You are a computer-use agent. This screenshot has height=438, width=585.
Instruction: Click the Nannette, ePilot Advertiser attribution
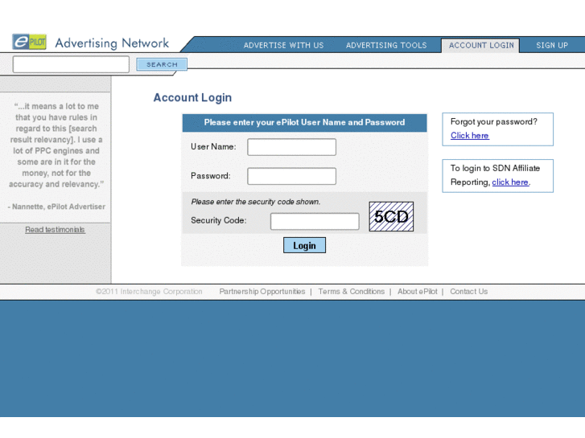(56, 207)
